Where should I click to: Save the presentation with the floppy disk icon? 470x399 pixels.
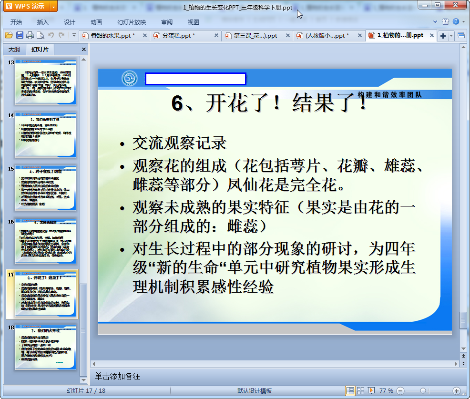[x=20, y=35]
